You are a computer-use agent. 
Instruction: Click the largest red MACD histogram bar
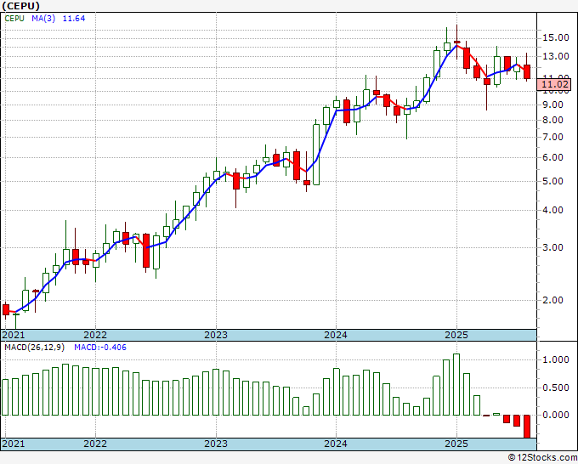527,427
